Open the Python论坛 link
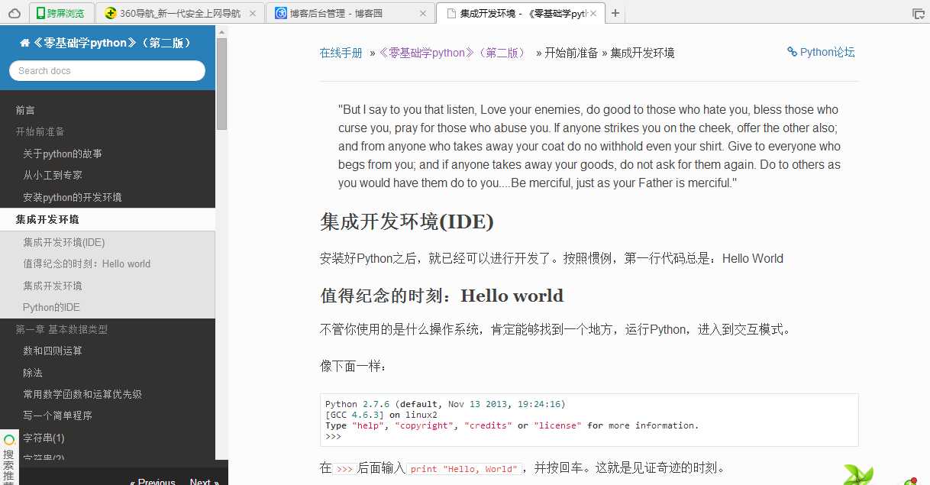The image size is (930, 485). 821,52
